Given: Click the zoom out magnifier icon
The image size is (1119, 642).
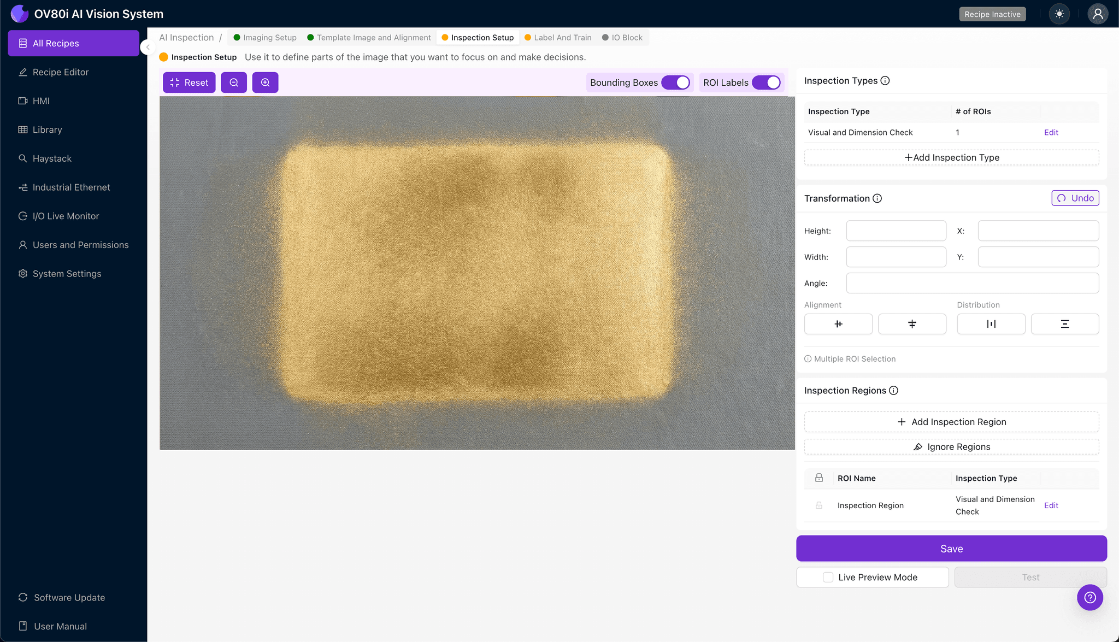Looking at the screenshot, I should tap(234, 83).
